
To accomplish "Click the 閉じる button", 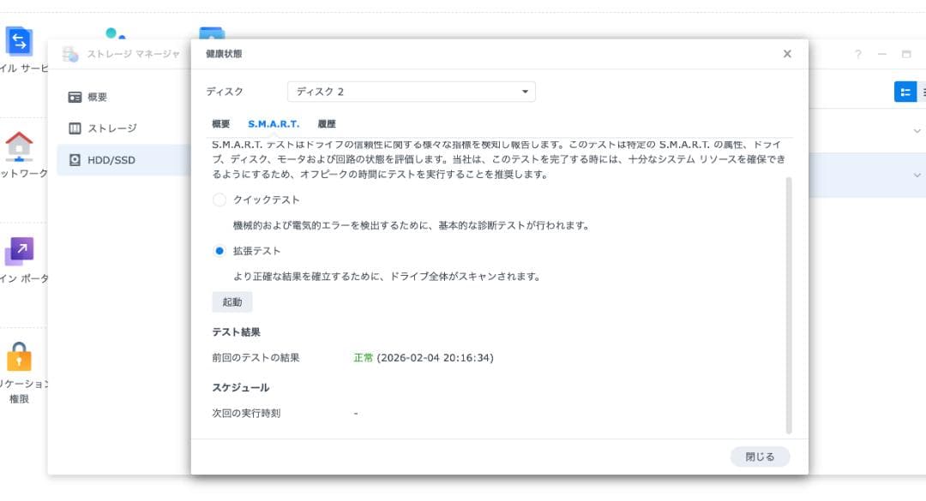I will (760, 457).
